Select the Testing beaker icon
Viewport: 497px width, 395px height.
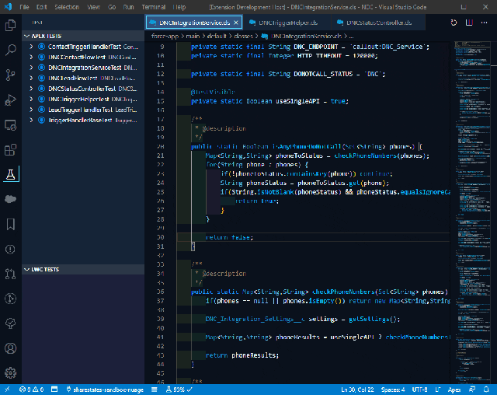tap(11, 174)
